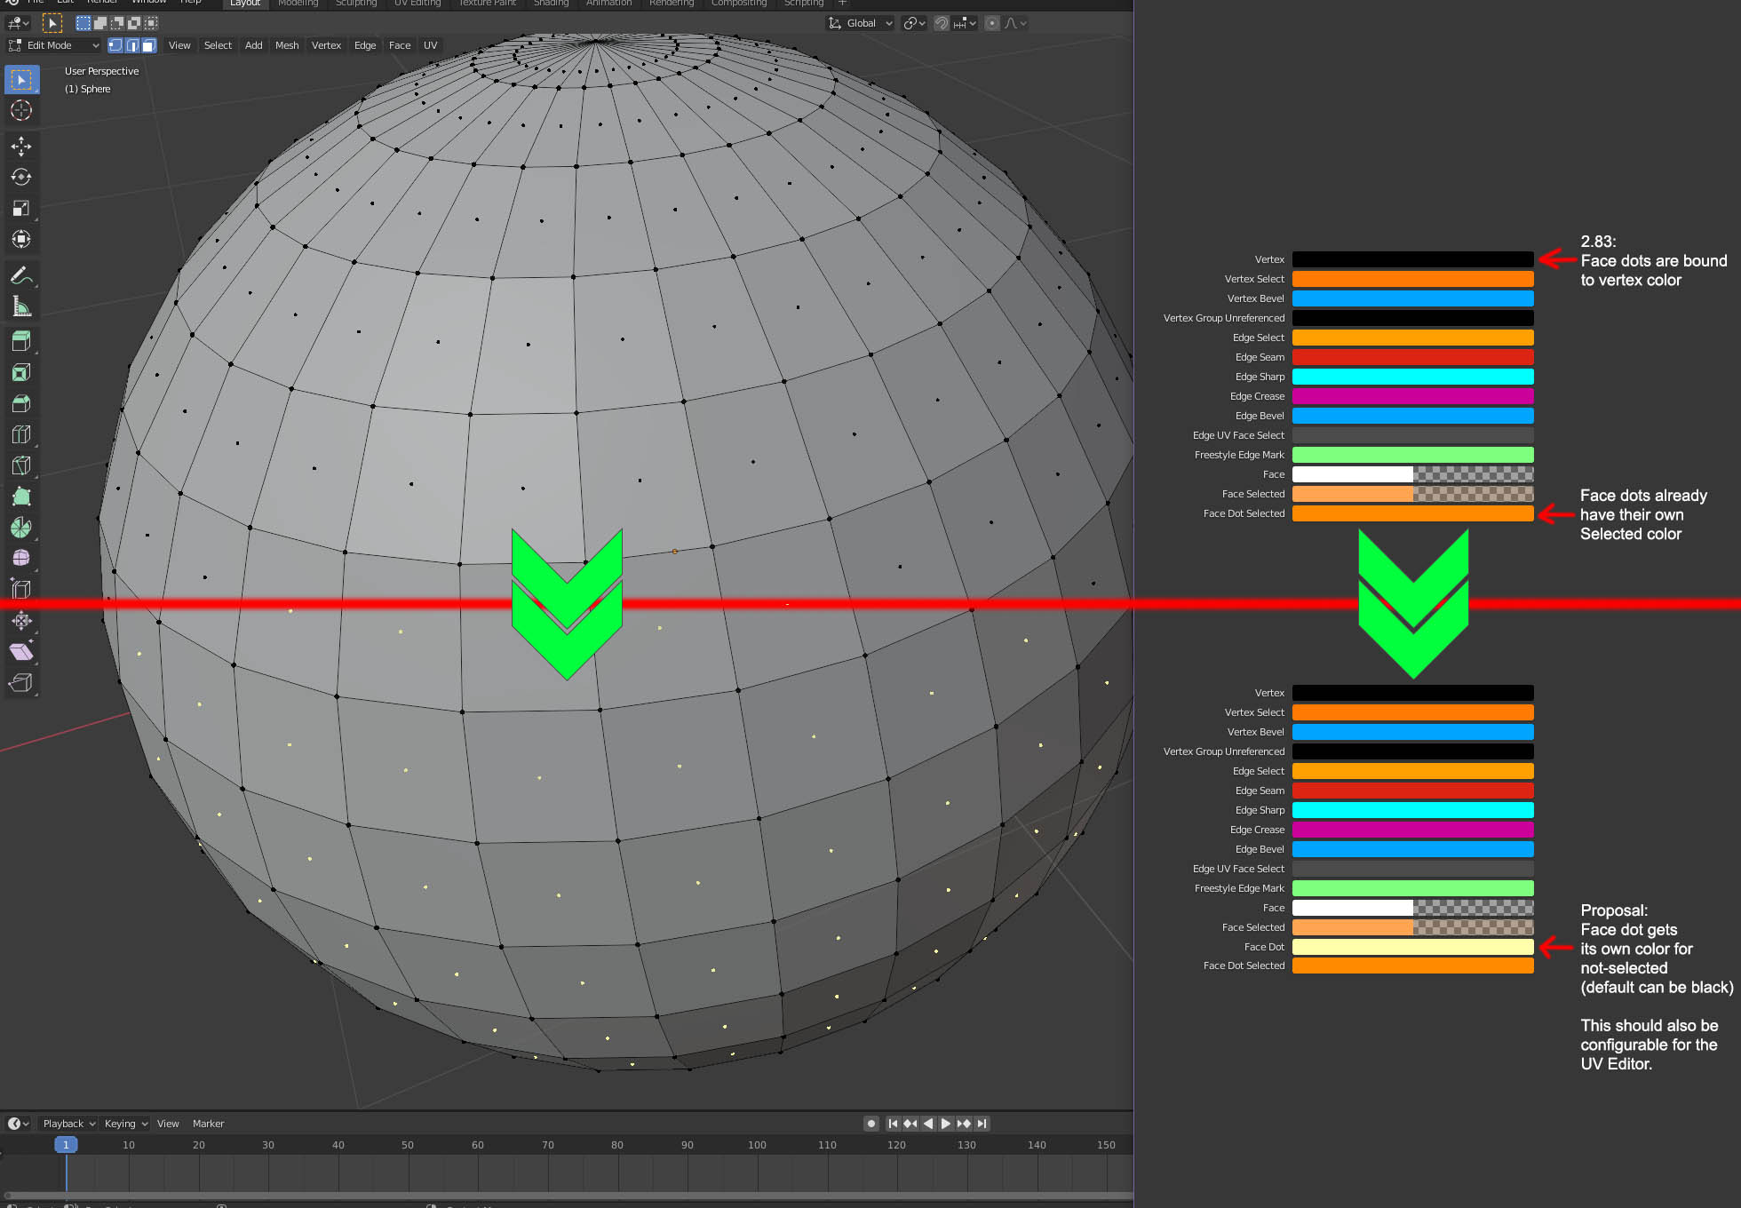The height and width of the screenshot is (1208, 1741).
Task: Select the Inset Faces tool
Action: click(21, 372)
